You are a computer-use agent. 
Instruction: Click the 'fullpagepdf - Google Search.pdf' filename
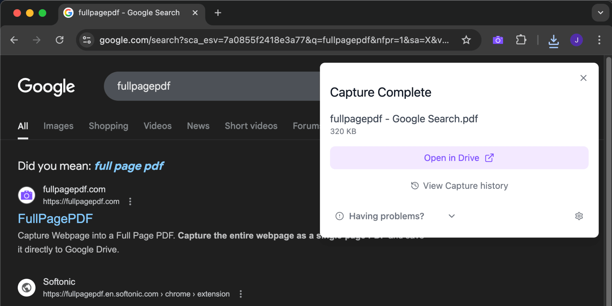(x=404, y=119)
